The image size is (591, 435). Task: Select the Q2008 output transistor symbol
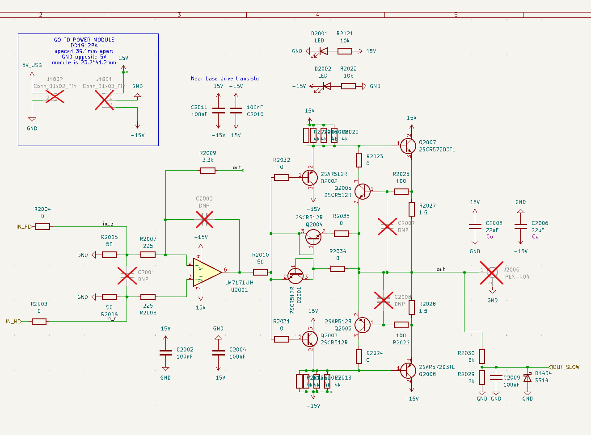coord(408,370)
